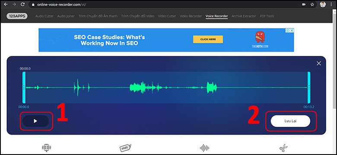
Task: Click the ad info icon
Action: (288, 31)
